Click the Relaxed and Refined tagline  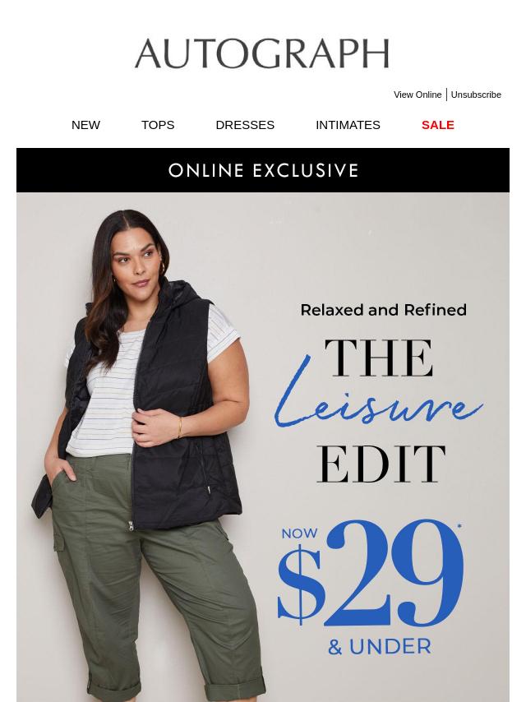coord(384,310)
